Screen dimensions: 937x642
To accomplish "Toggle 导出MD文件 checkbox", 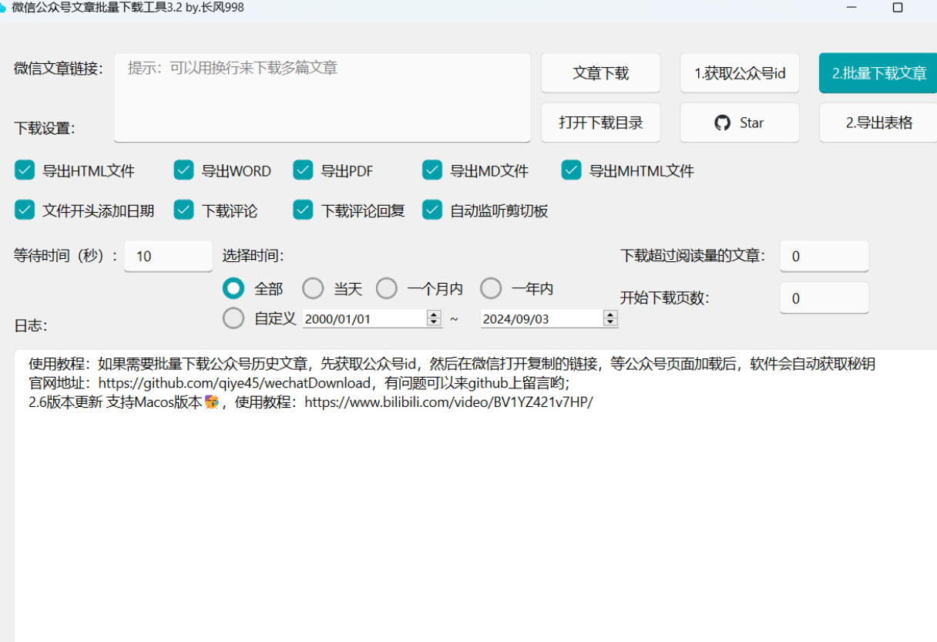I will click(x=432, y=170).
